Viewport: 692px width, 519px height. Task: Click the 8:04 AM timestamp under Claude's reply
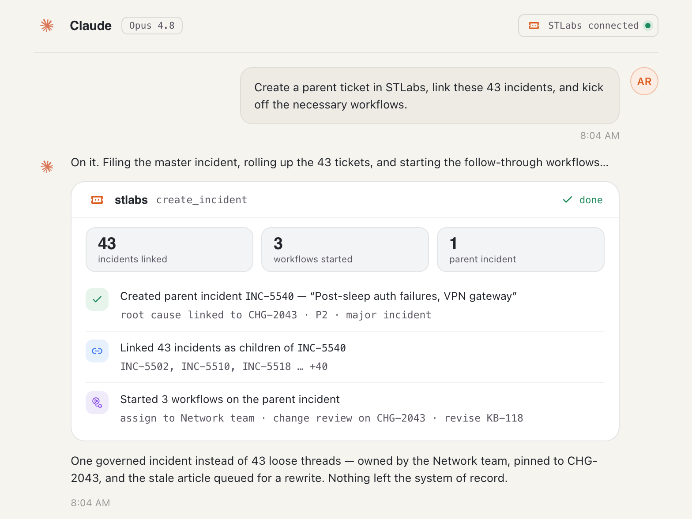pyautogui.click(x=90, y=503)
